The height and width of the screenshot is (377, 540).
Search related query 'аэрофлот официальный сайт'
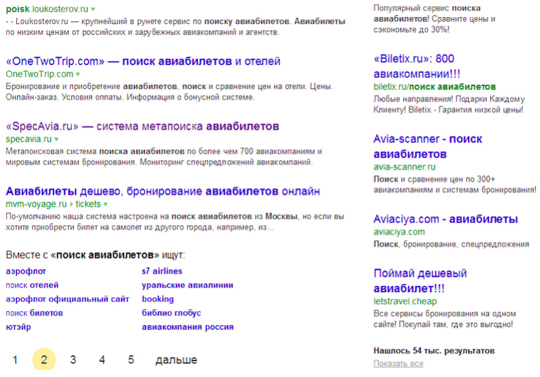68,300
